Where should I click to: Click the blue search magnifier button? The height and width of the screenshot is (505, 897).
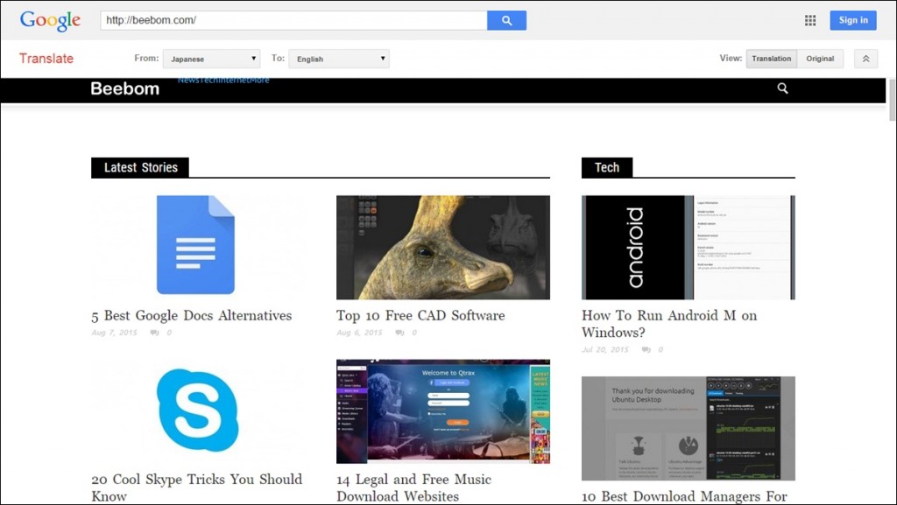[506, 20]
